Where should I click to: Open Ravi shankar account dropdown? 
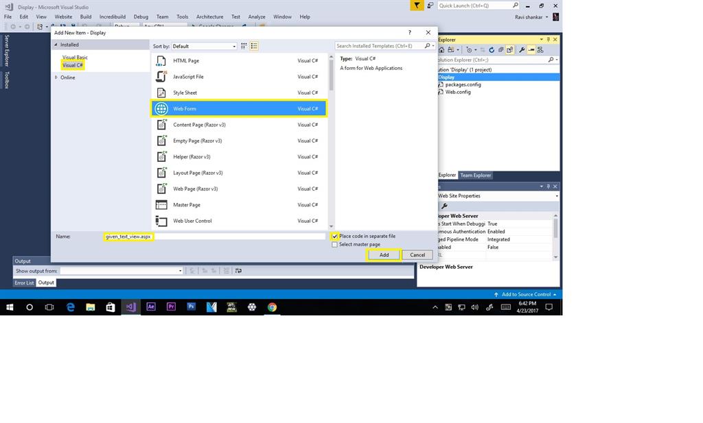point(531,17)
